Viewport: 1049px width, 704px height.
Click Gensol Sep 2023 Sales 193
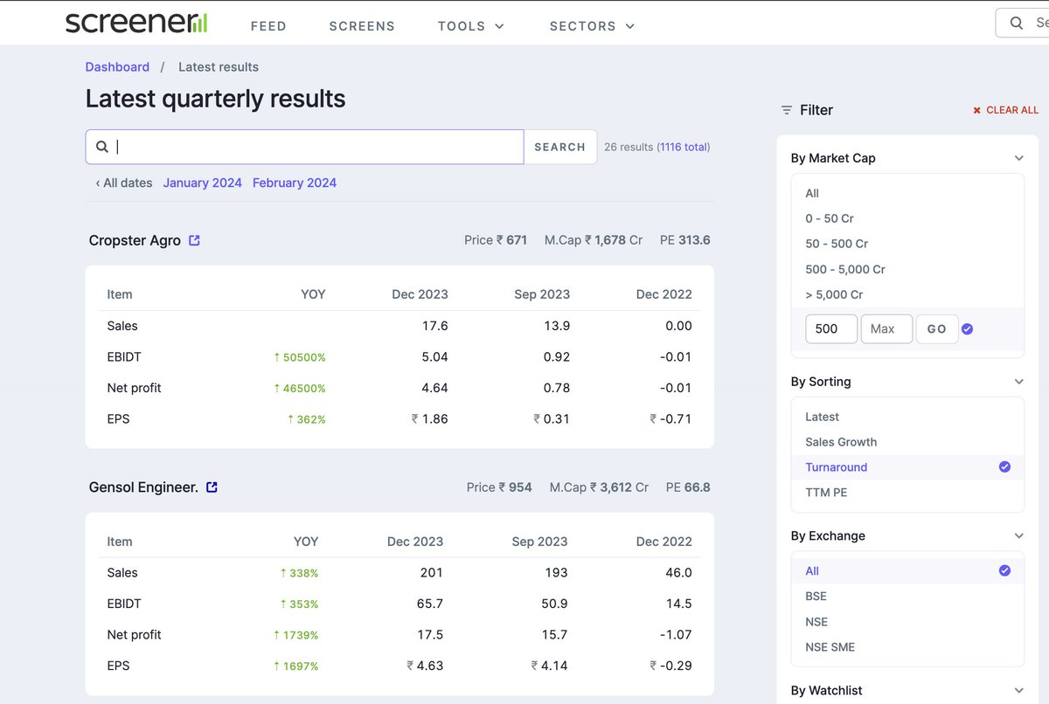click(557, 573)
